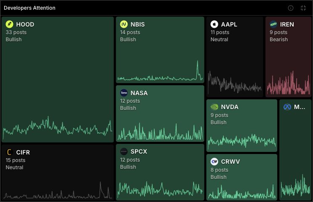Click 'Bullish' sentiment under NASA
This screenshot has height=202, width=313.
coord(128,108)
